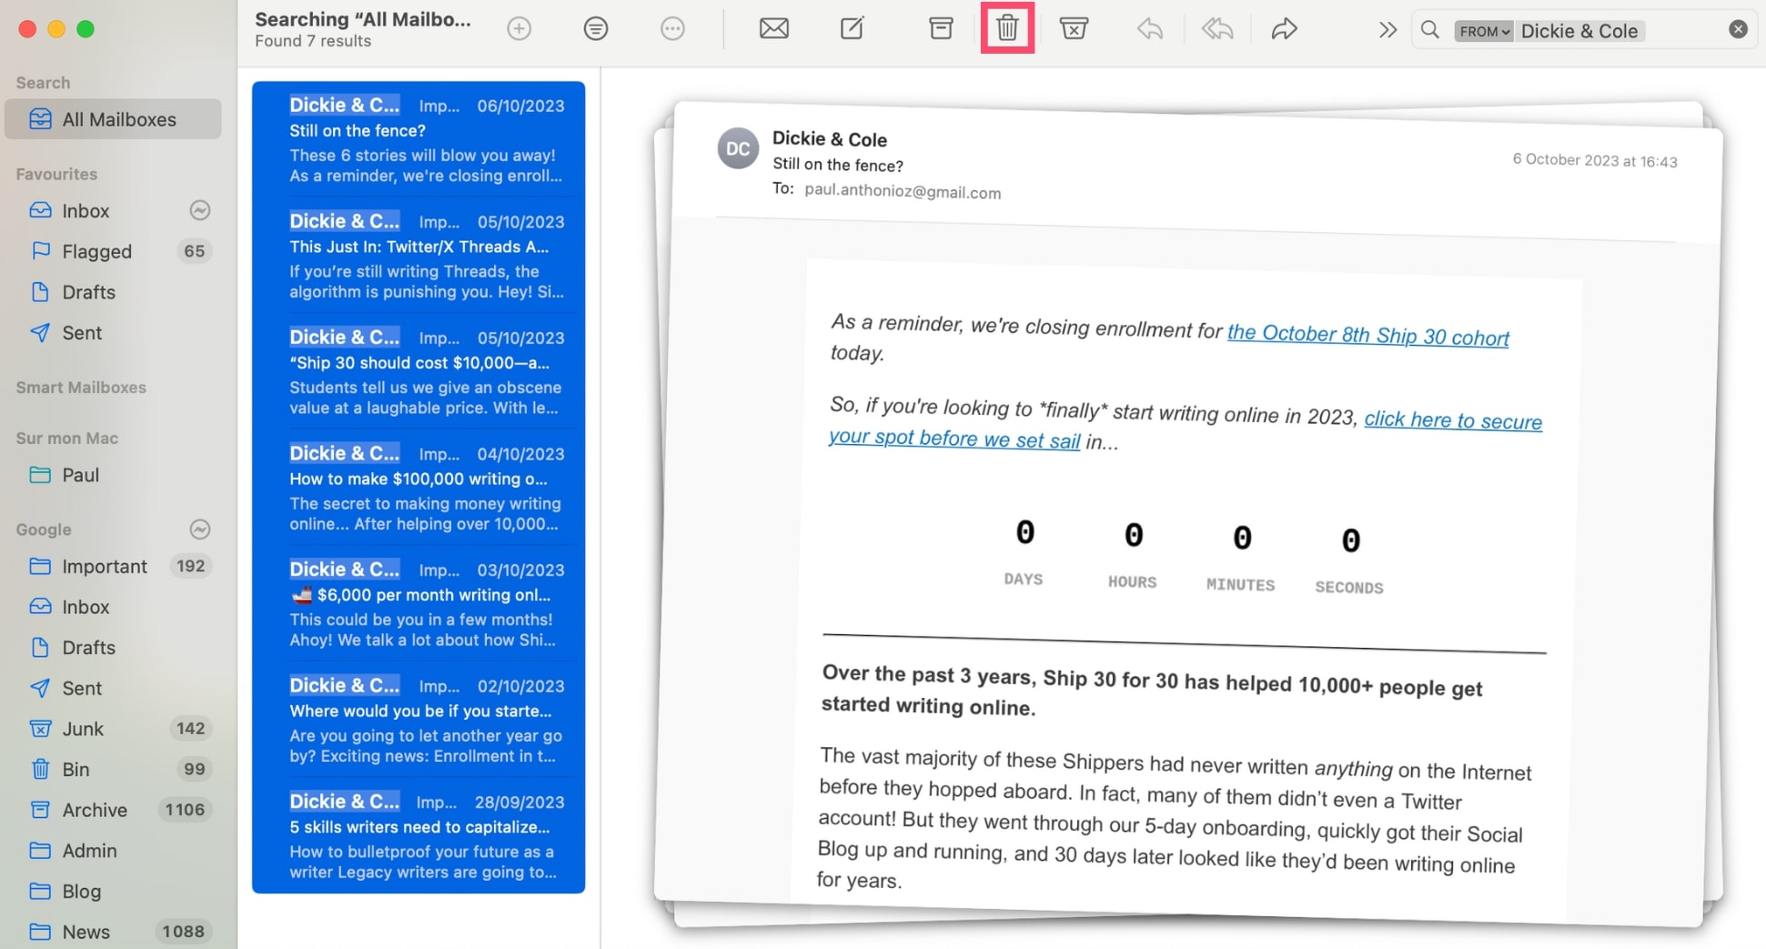
Task: Add search as smart mailbox plus button
Action: click(x=519, y=29)
